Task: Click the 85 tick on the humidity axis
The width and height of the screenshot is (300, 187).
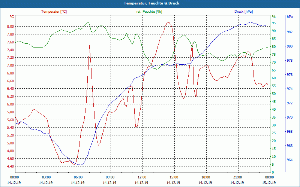Action: [x=274, y=39]
